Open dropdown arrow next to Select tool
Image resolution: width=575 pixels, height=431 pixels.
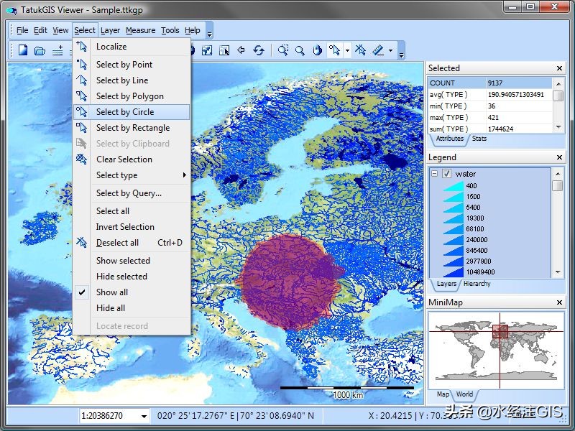(347, 50)
